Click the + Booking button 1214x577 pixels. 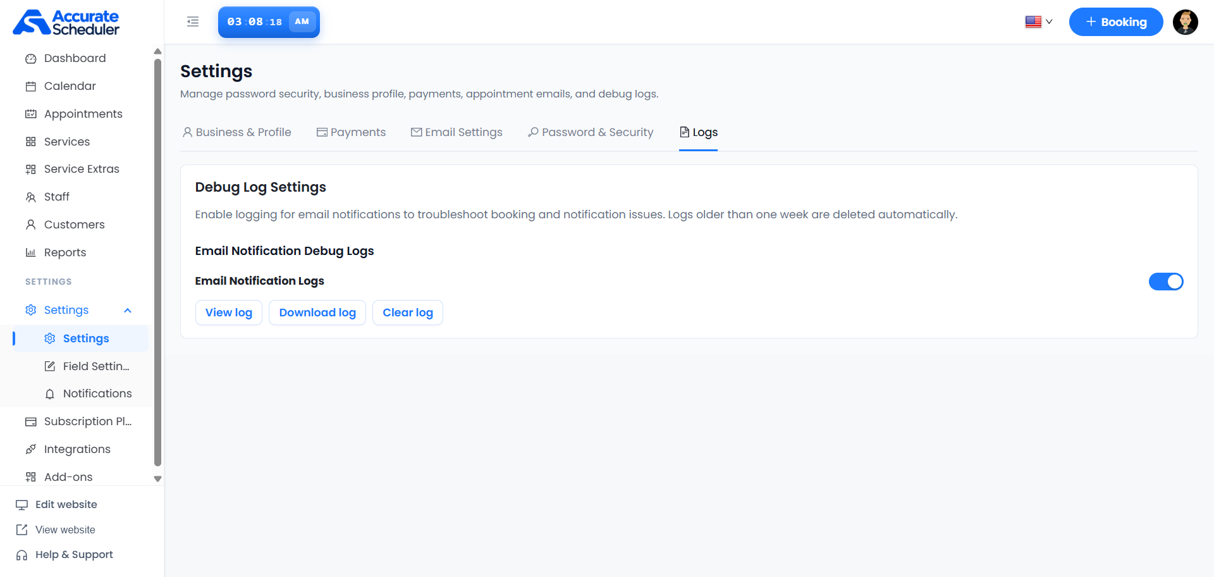1116,22
